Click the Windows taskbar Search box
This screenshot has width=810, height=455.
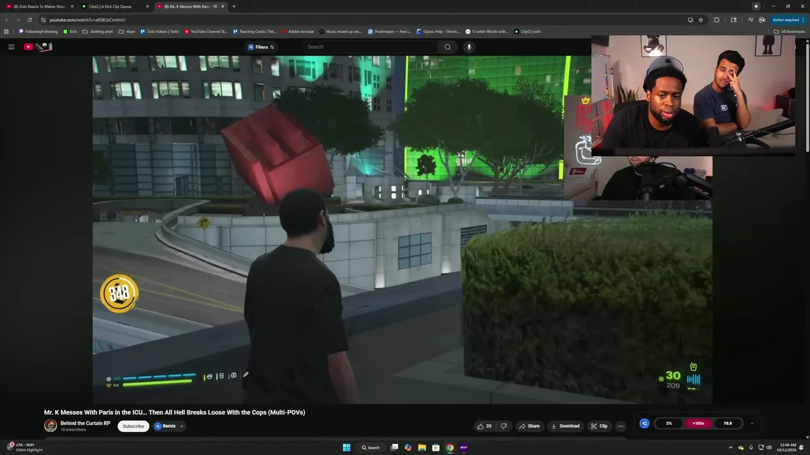click(x=371, y=447)
